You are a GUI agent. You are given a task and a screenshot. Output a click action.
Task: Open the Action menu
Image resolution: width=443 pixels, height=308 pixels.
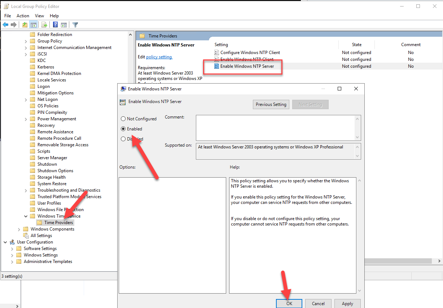click(23, 16)
